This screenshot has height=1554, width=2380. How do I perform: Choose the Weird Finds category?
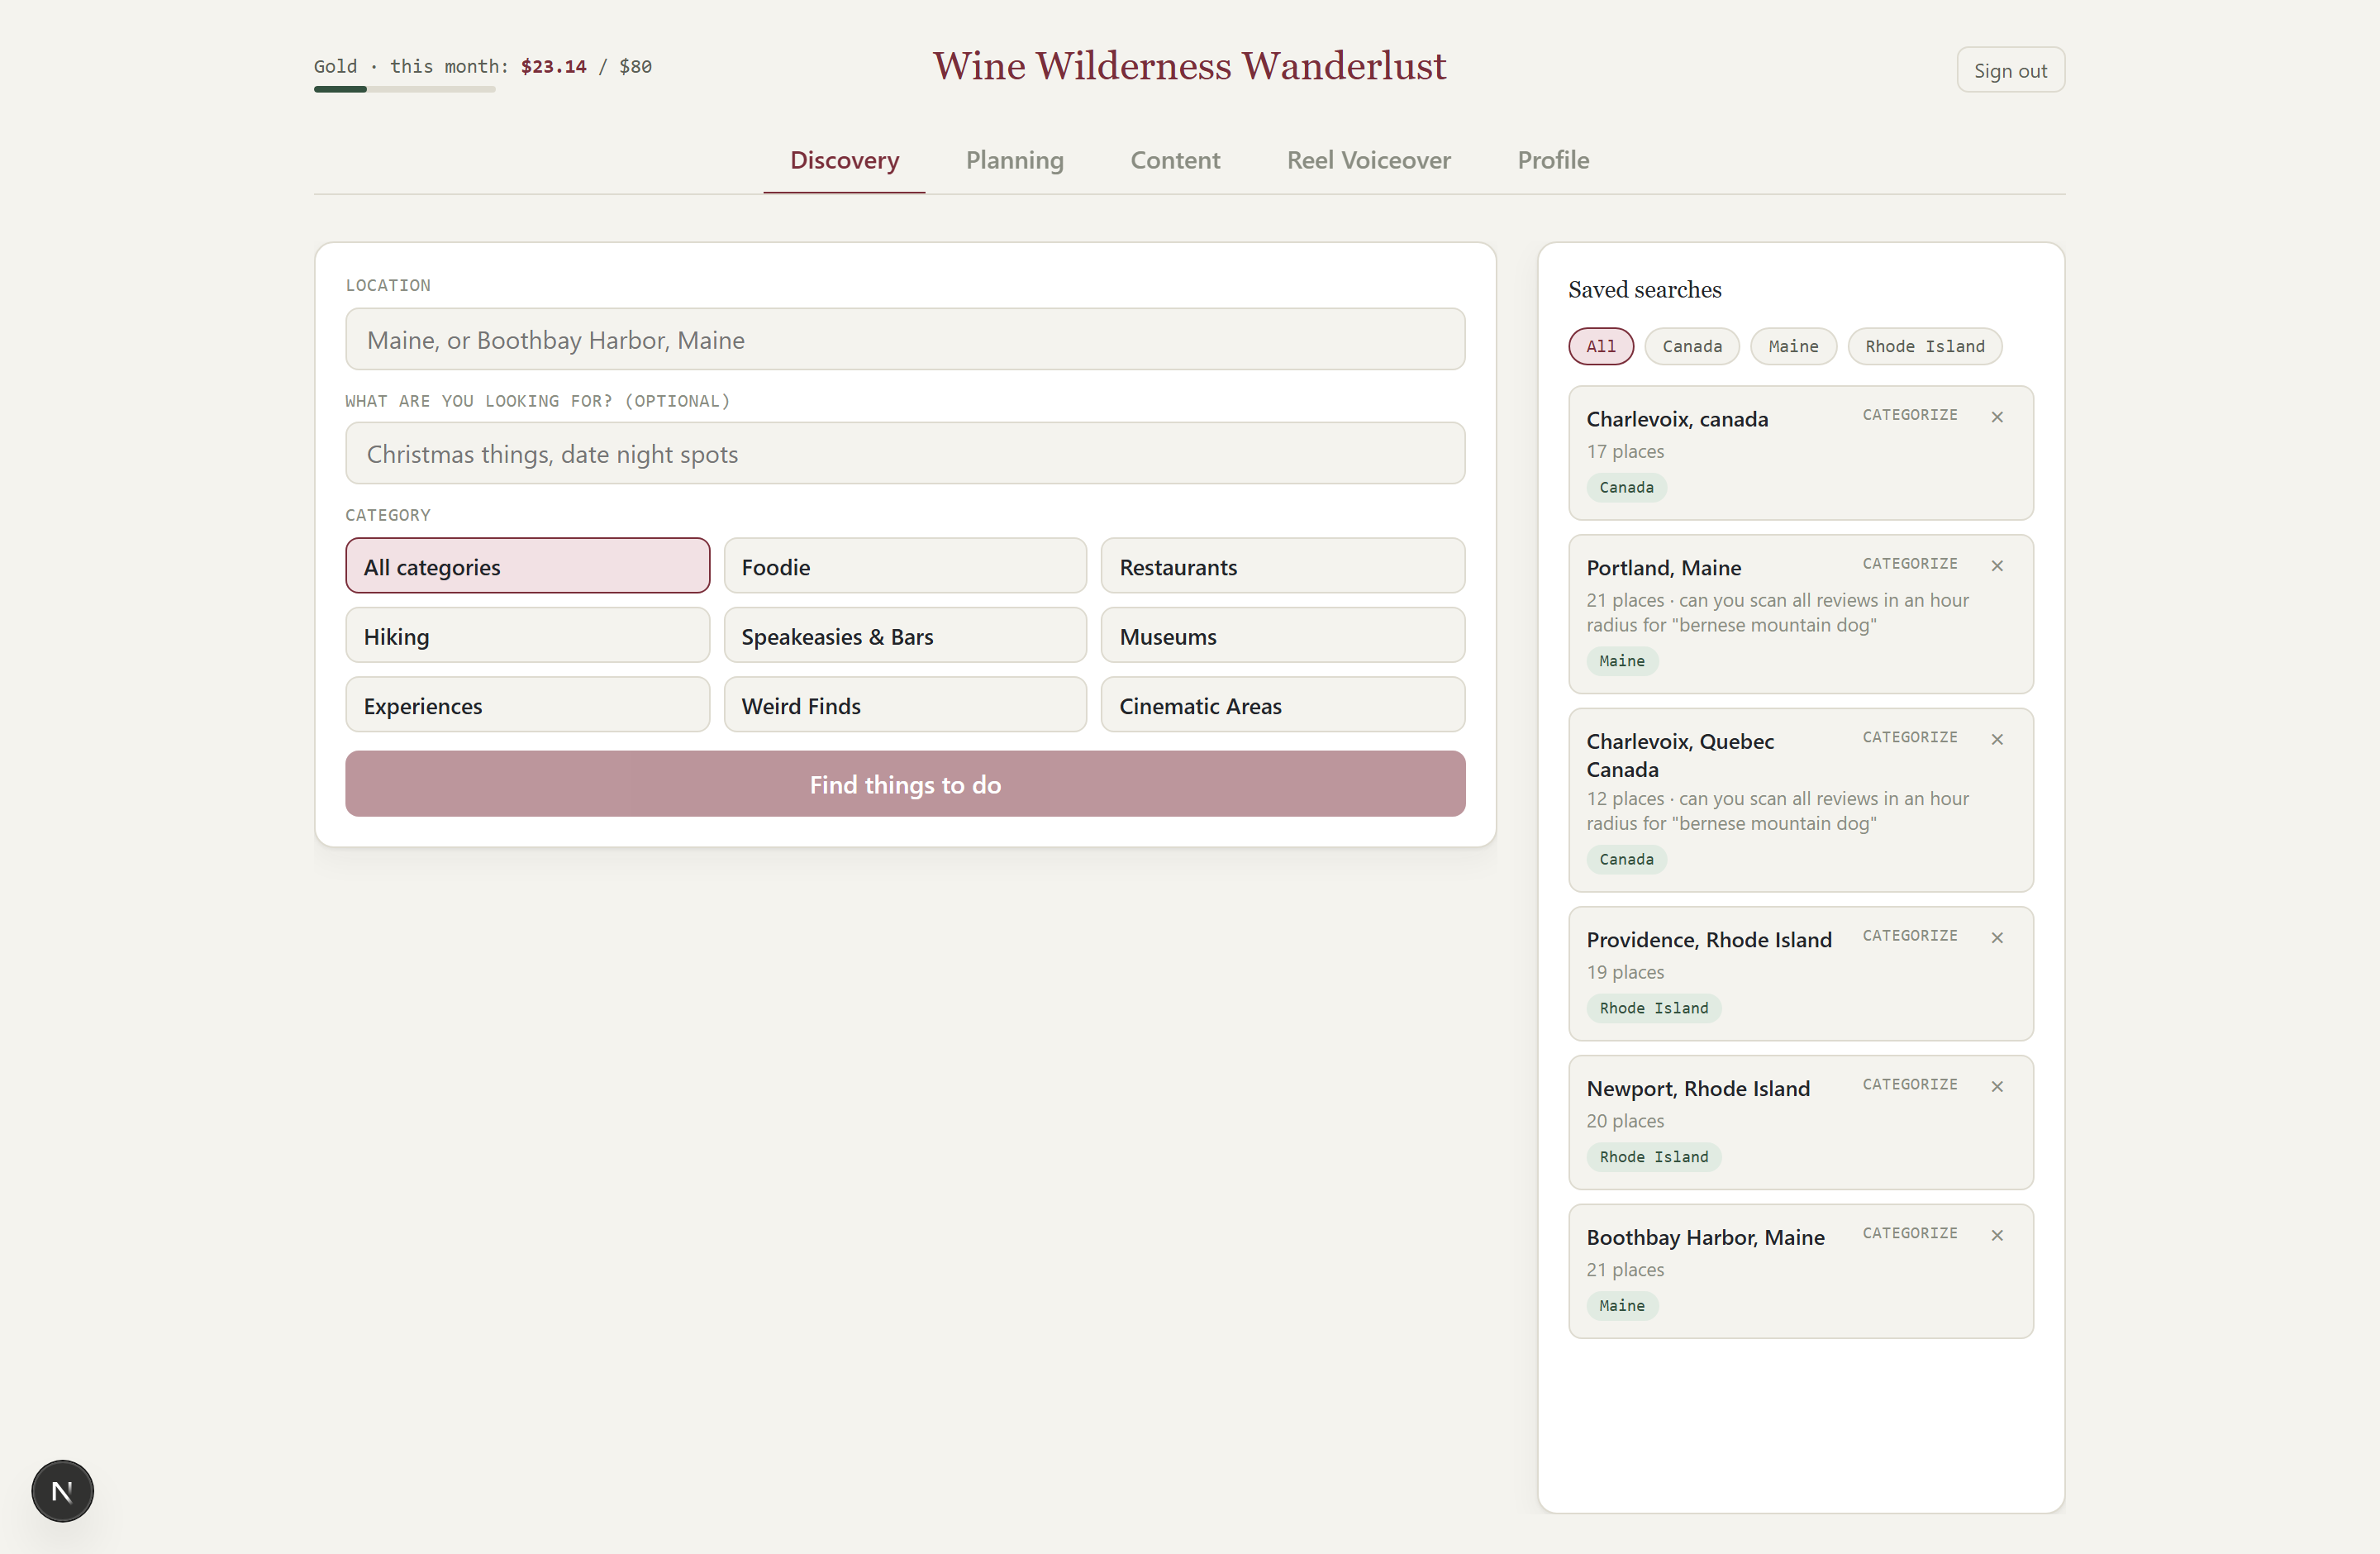coord(905,705)
